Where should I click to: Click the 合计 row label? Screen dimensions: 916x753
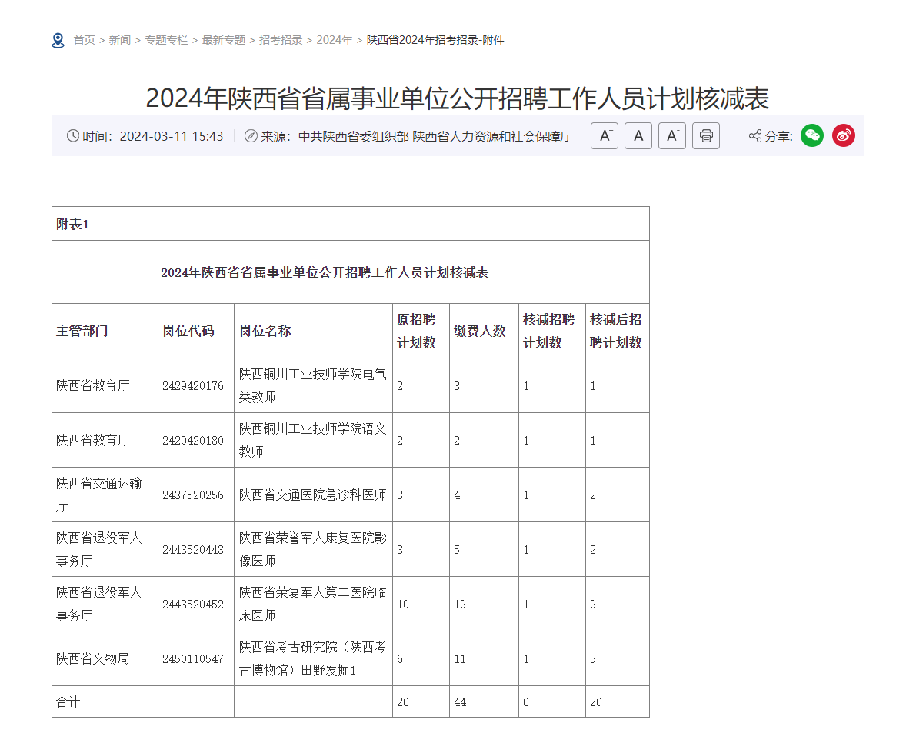point(68,702)
